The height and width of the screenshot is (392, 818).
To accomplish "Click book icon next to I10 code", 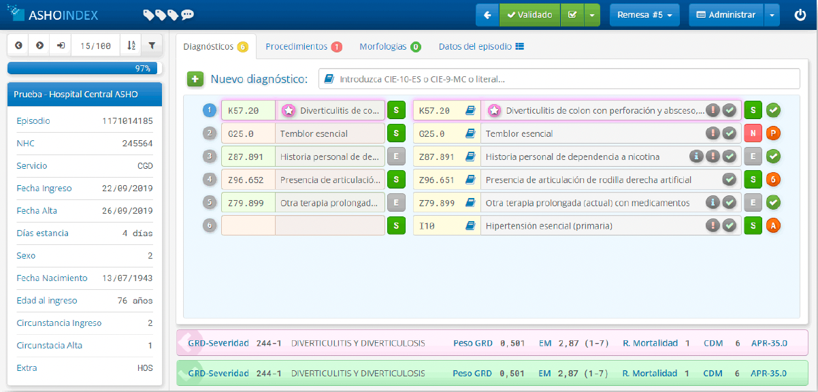I will 470,226.
